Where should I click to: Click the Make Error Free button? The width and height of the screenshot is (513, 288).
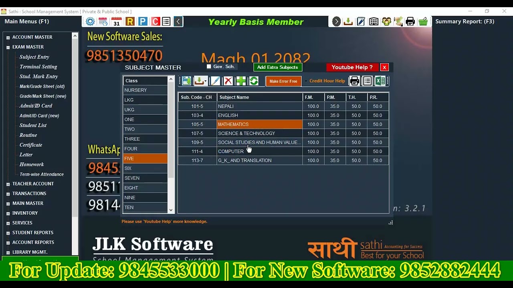tap(283, 81)
